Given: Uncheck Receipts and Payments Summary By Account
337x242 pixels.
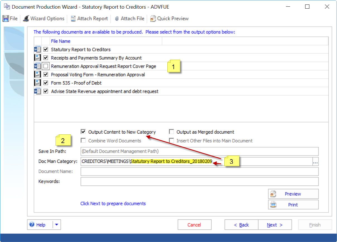Looking at the screenshot, I should click(x=46, y=58).
